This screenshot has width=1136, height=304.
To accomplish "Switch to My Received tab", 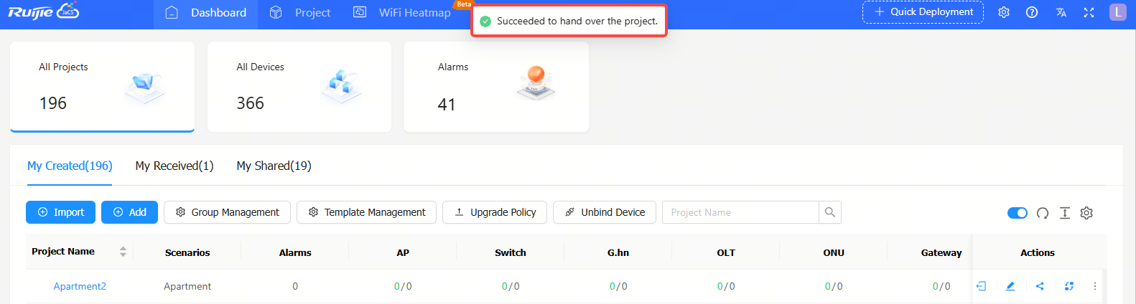I will click(x=174, y=166).
